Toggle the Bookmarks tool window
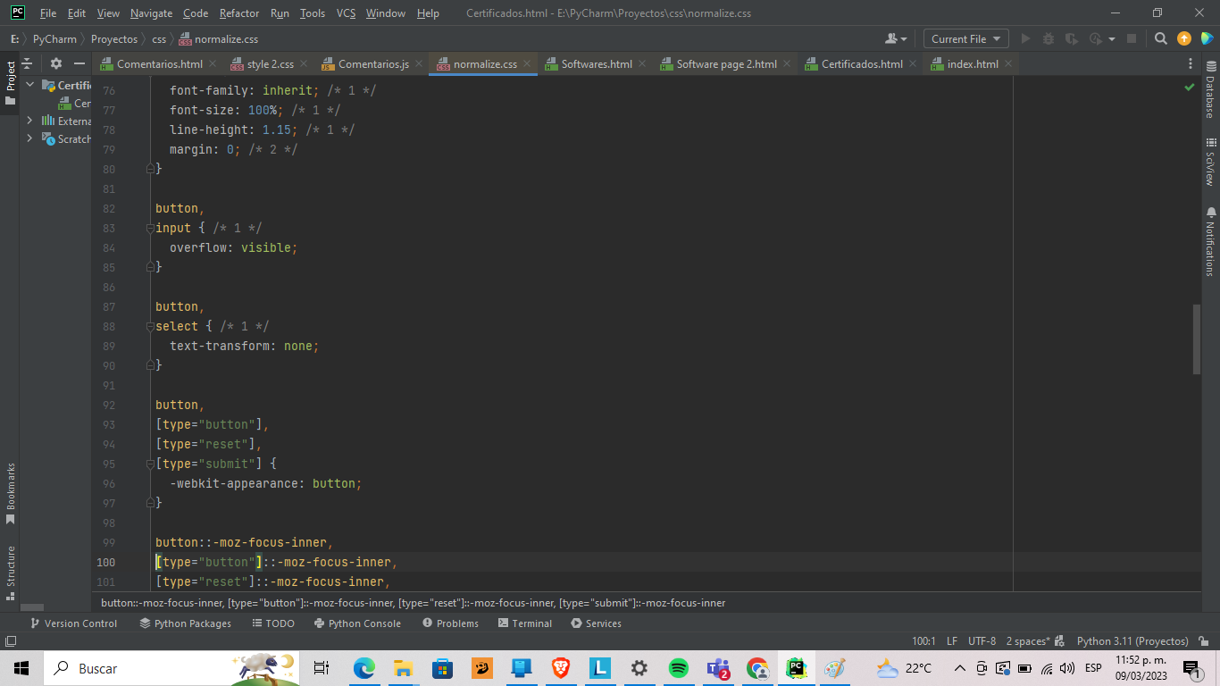The height and width of the screenshot is (686, 1220). (x=10, y=492)
